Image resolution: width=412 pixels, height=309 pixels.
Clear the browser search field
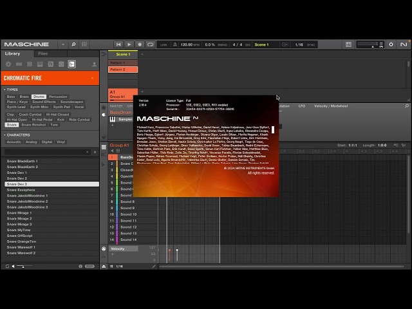[x=88, y=152]
